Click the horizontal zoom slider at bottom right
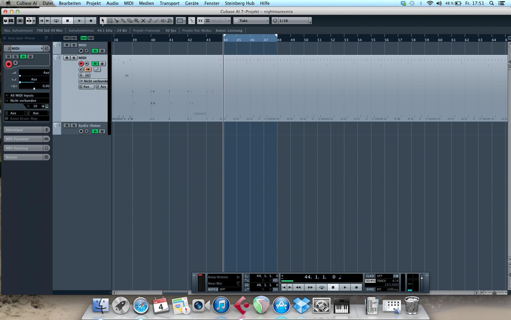Viewport: 511px width, 320px height. pyautogui.click(x=494, y=293)
